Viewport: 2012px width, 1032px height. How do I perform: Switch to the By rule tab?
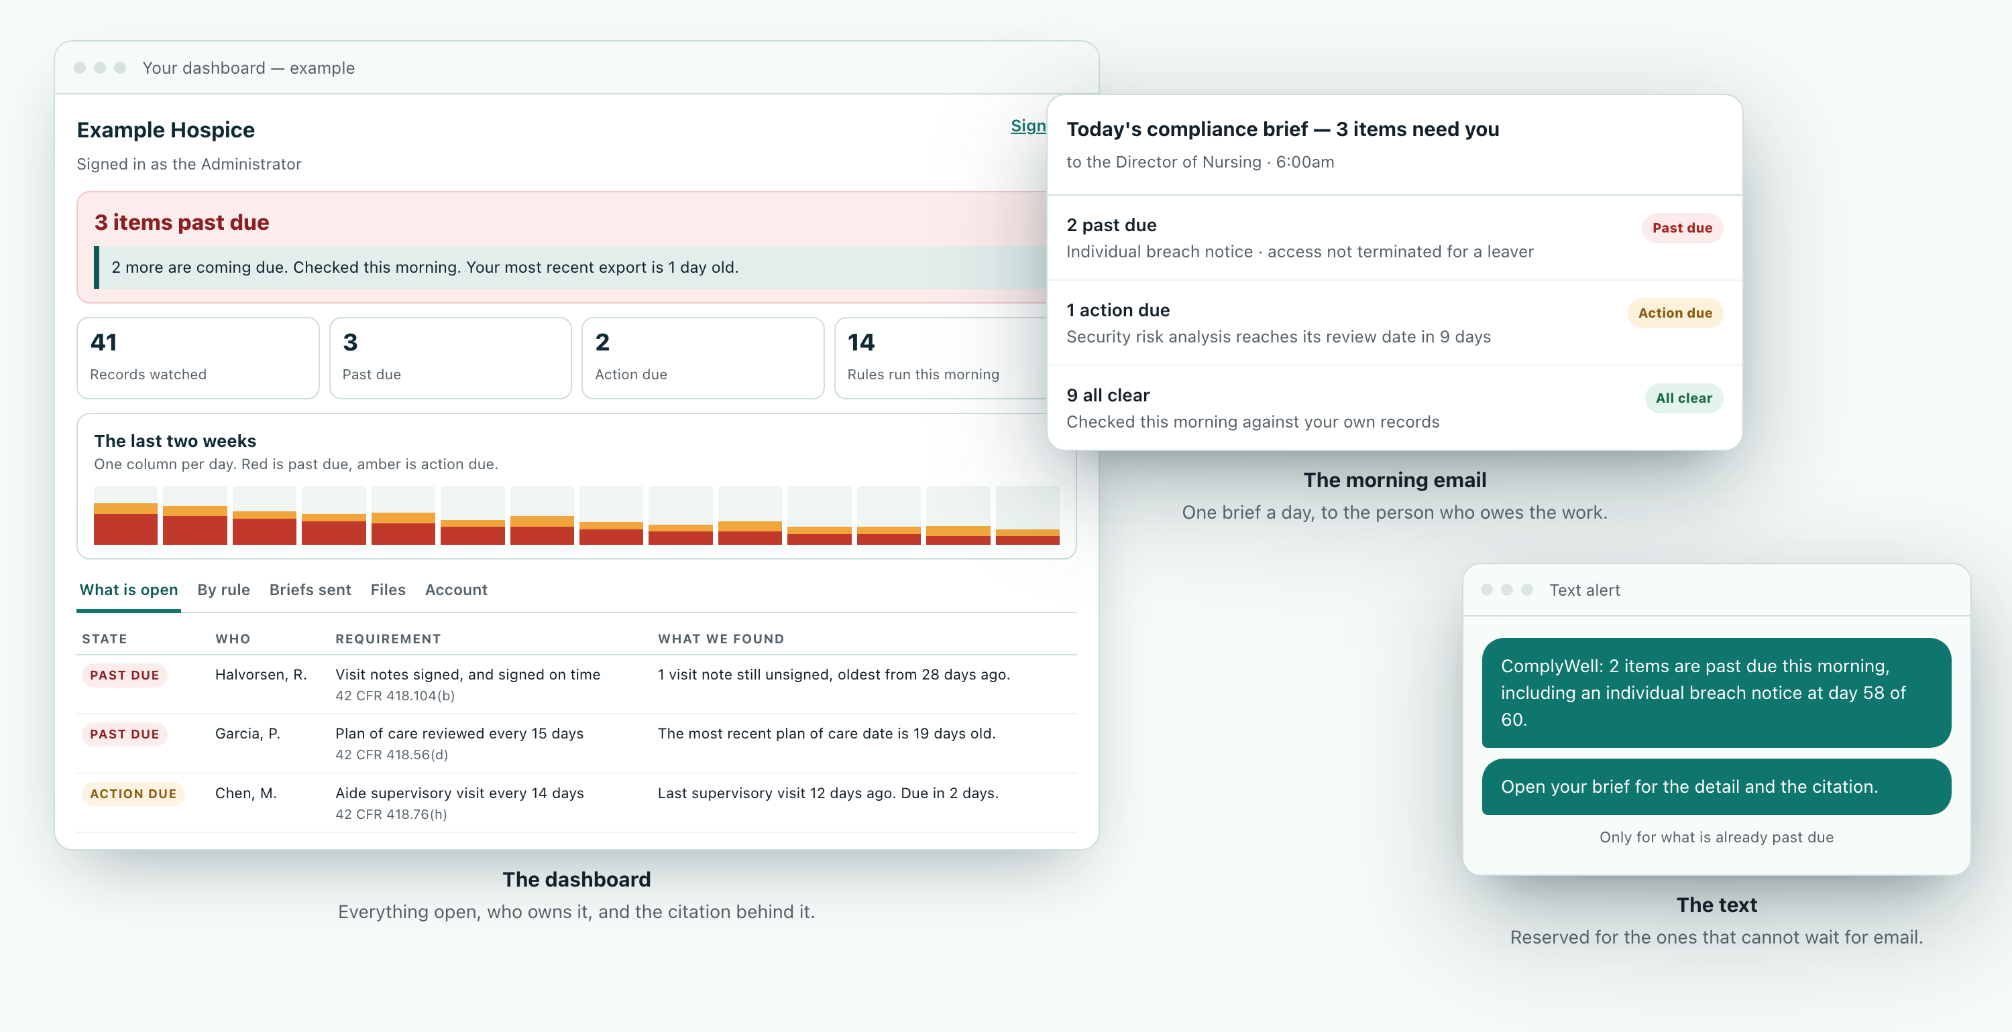(223, 590)
